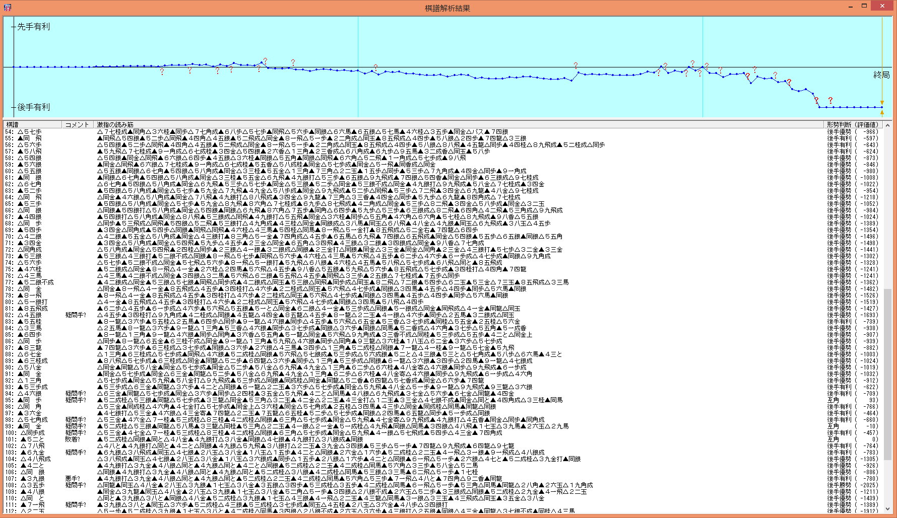Click the app icon in title bar

coord(7,7)
